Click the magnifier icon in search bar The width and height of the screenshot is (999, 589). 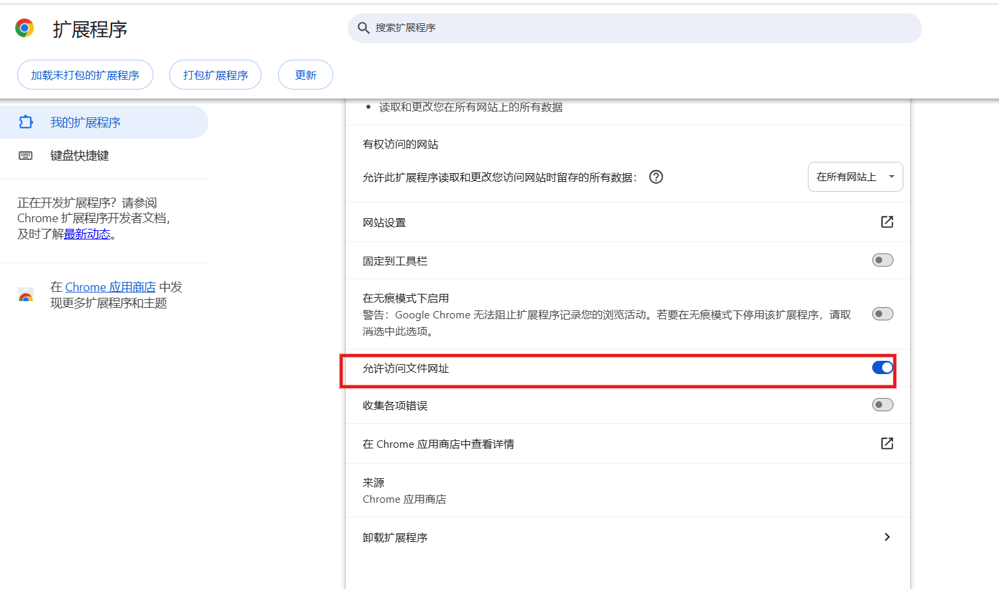363,28
